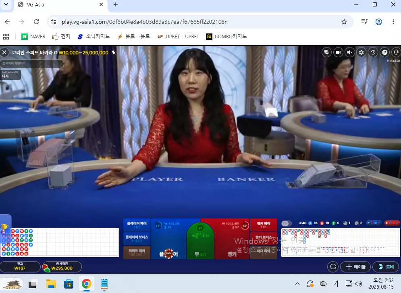Bet on 뱅커 페어 11:1

tap(264, 225)
